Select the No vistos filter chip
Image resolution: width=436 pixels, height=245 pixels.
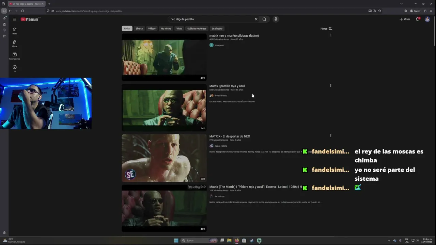tap(166, 29)
